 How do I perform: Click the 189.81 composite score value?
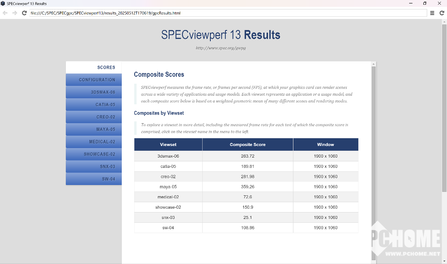[247, 167]
